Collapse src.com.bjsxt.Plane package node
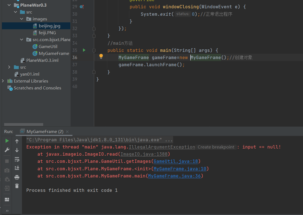 pyautogui.click(x=22, y=40)
